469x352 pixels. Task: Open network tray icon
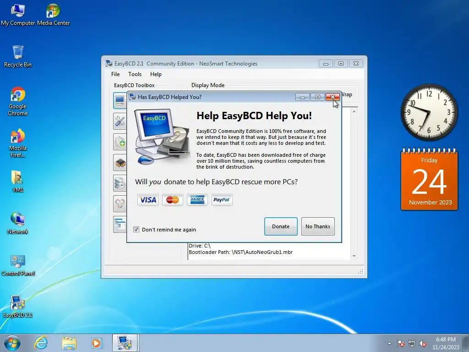[x=412, y=343]
